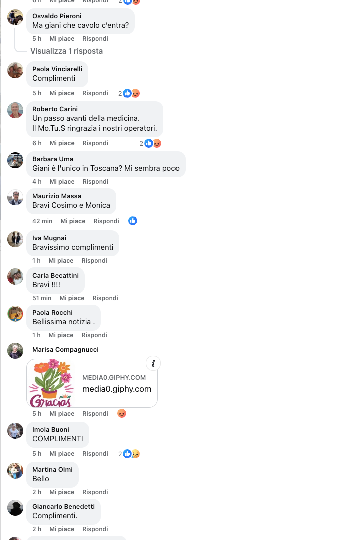Open the 42 min timestamp on Maurizio's comment
This screenshot has width=351, height=540.
[42, 221]
